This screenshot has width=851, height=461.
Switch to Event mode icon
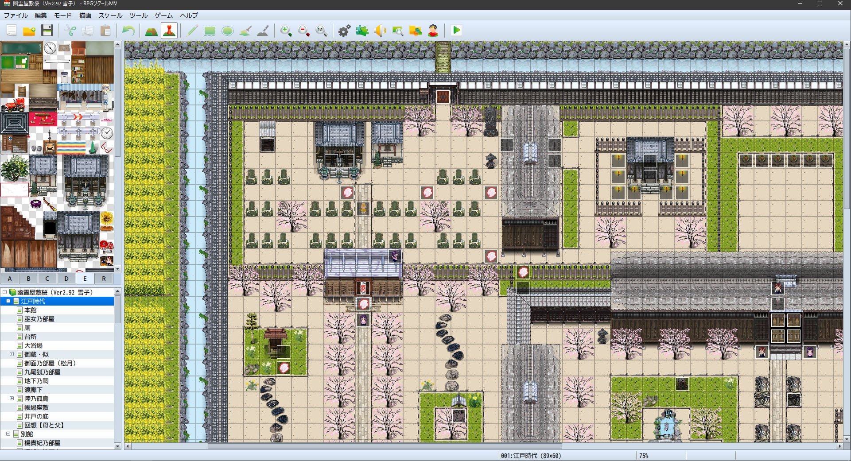(169, 31)
